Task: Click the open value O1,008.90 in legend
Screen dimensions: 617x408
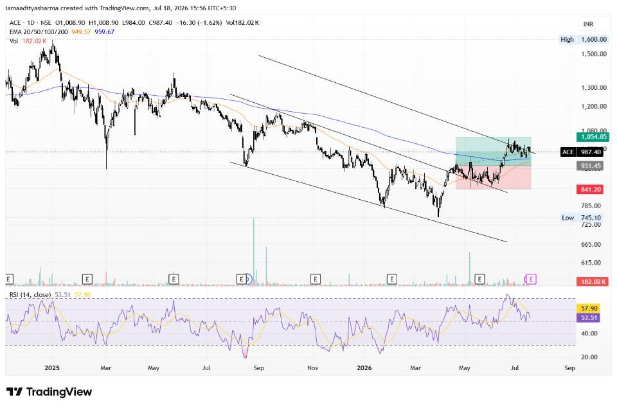Action: tap(70, 23)
